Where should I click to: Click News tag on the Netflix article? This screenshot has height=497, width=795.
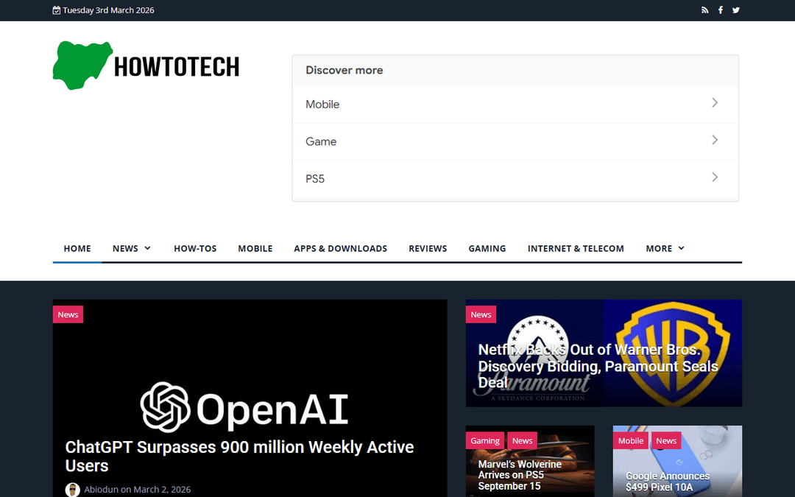[x=481, y=314]
